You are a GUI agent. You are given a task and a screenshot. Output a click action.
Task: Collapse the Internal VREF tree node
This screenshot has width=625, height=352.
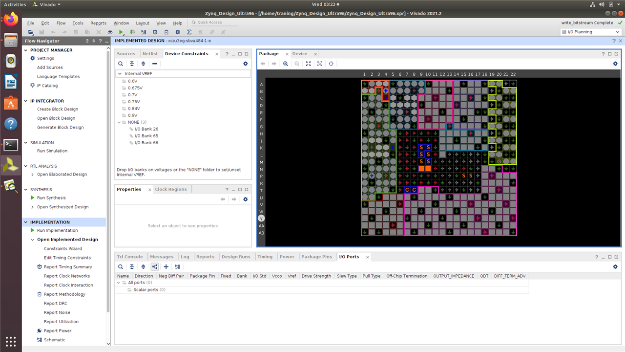[x=120, y=74]
